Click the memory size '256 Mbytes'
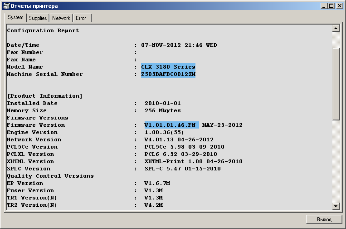 pyautogui.click(x=163, y=110)
